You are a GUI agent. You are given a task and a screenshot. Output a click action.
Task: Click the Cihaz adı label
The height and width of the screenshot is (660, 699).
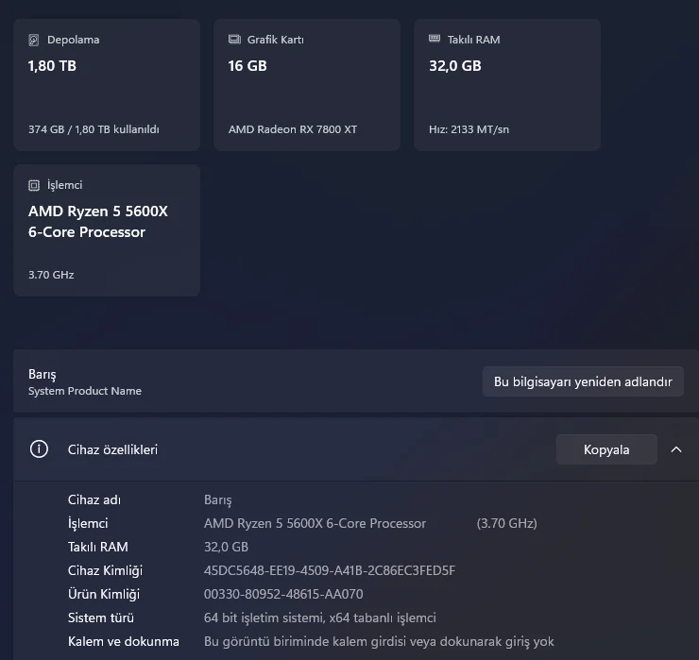94,500
